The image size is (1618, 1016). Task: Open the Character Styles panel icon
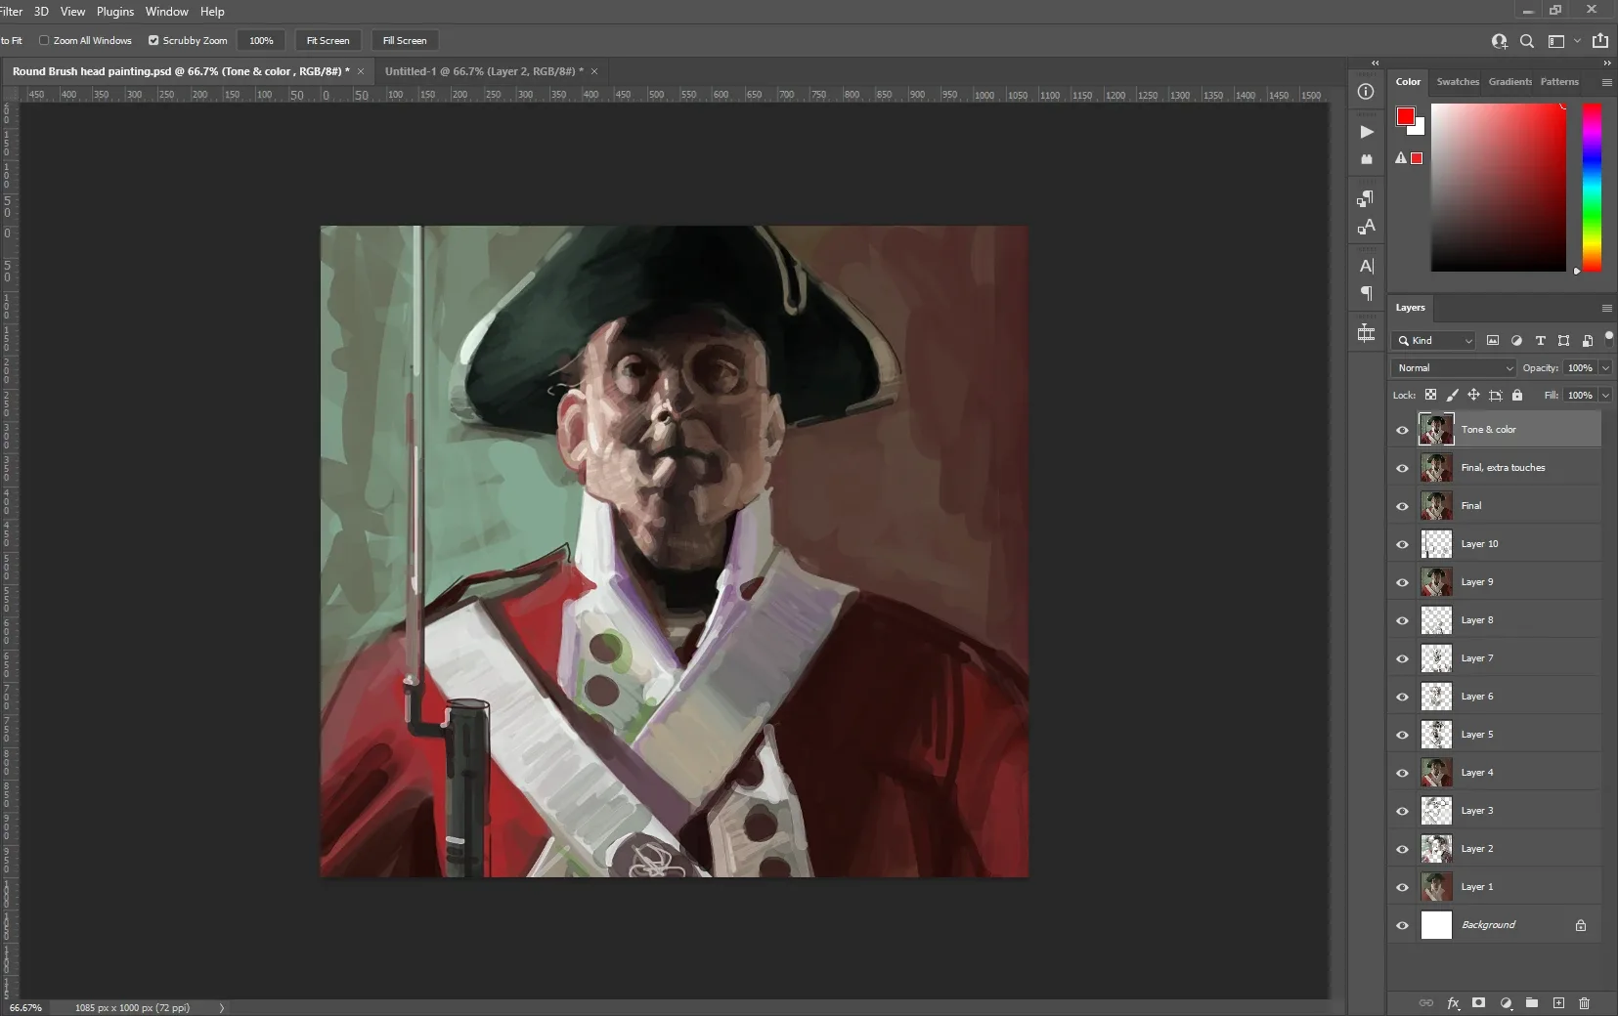(x=1366, y=228)
